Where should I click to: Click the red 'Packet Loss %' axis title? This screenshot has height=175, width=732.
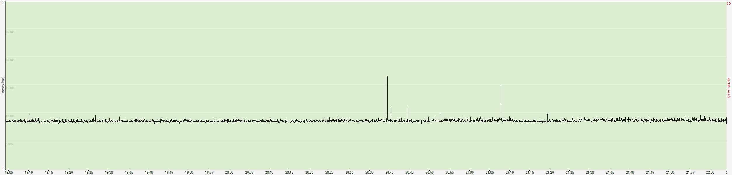(729, 88)
